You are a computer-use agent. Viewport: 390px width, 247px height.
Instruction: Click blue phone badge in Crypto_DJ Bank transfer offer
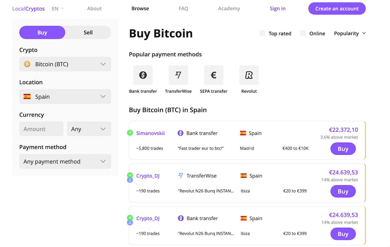(x=130, y=222)
